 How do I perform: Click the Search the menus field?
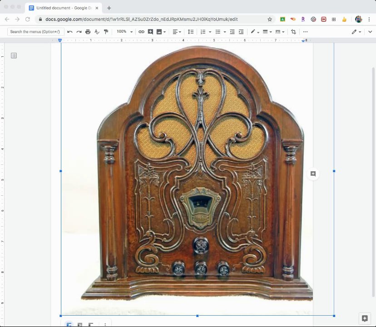pyautogui.click(x=36, y=32)
